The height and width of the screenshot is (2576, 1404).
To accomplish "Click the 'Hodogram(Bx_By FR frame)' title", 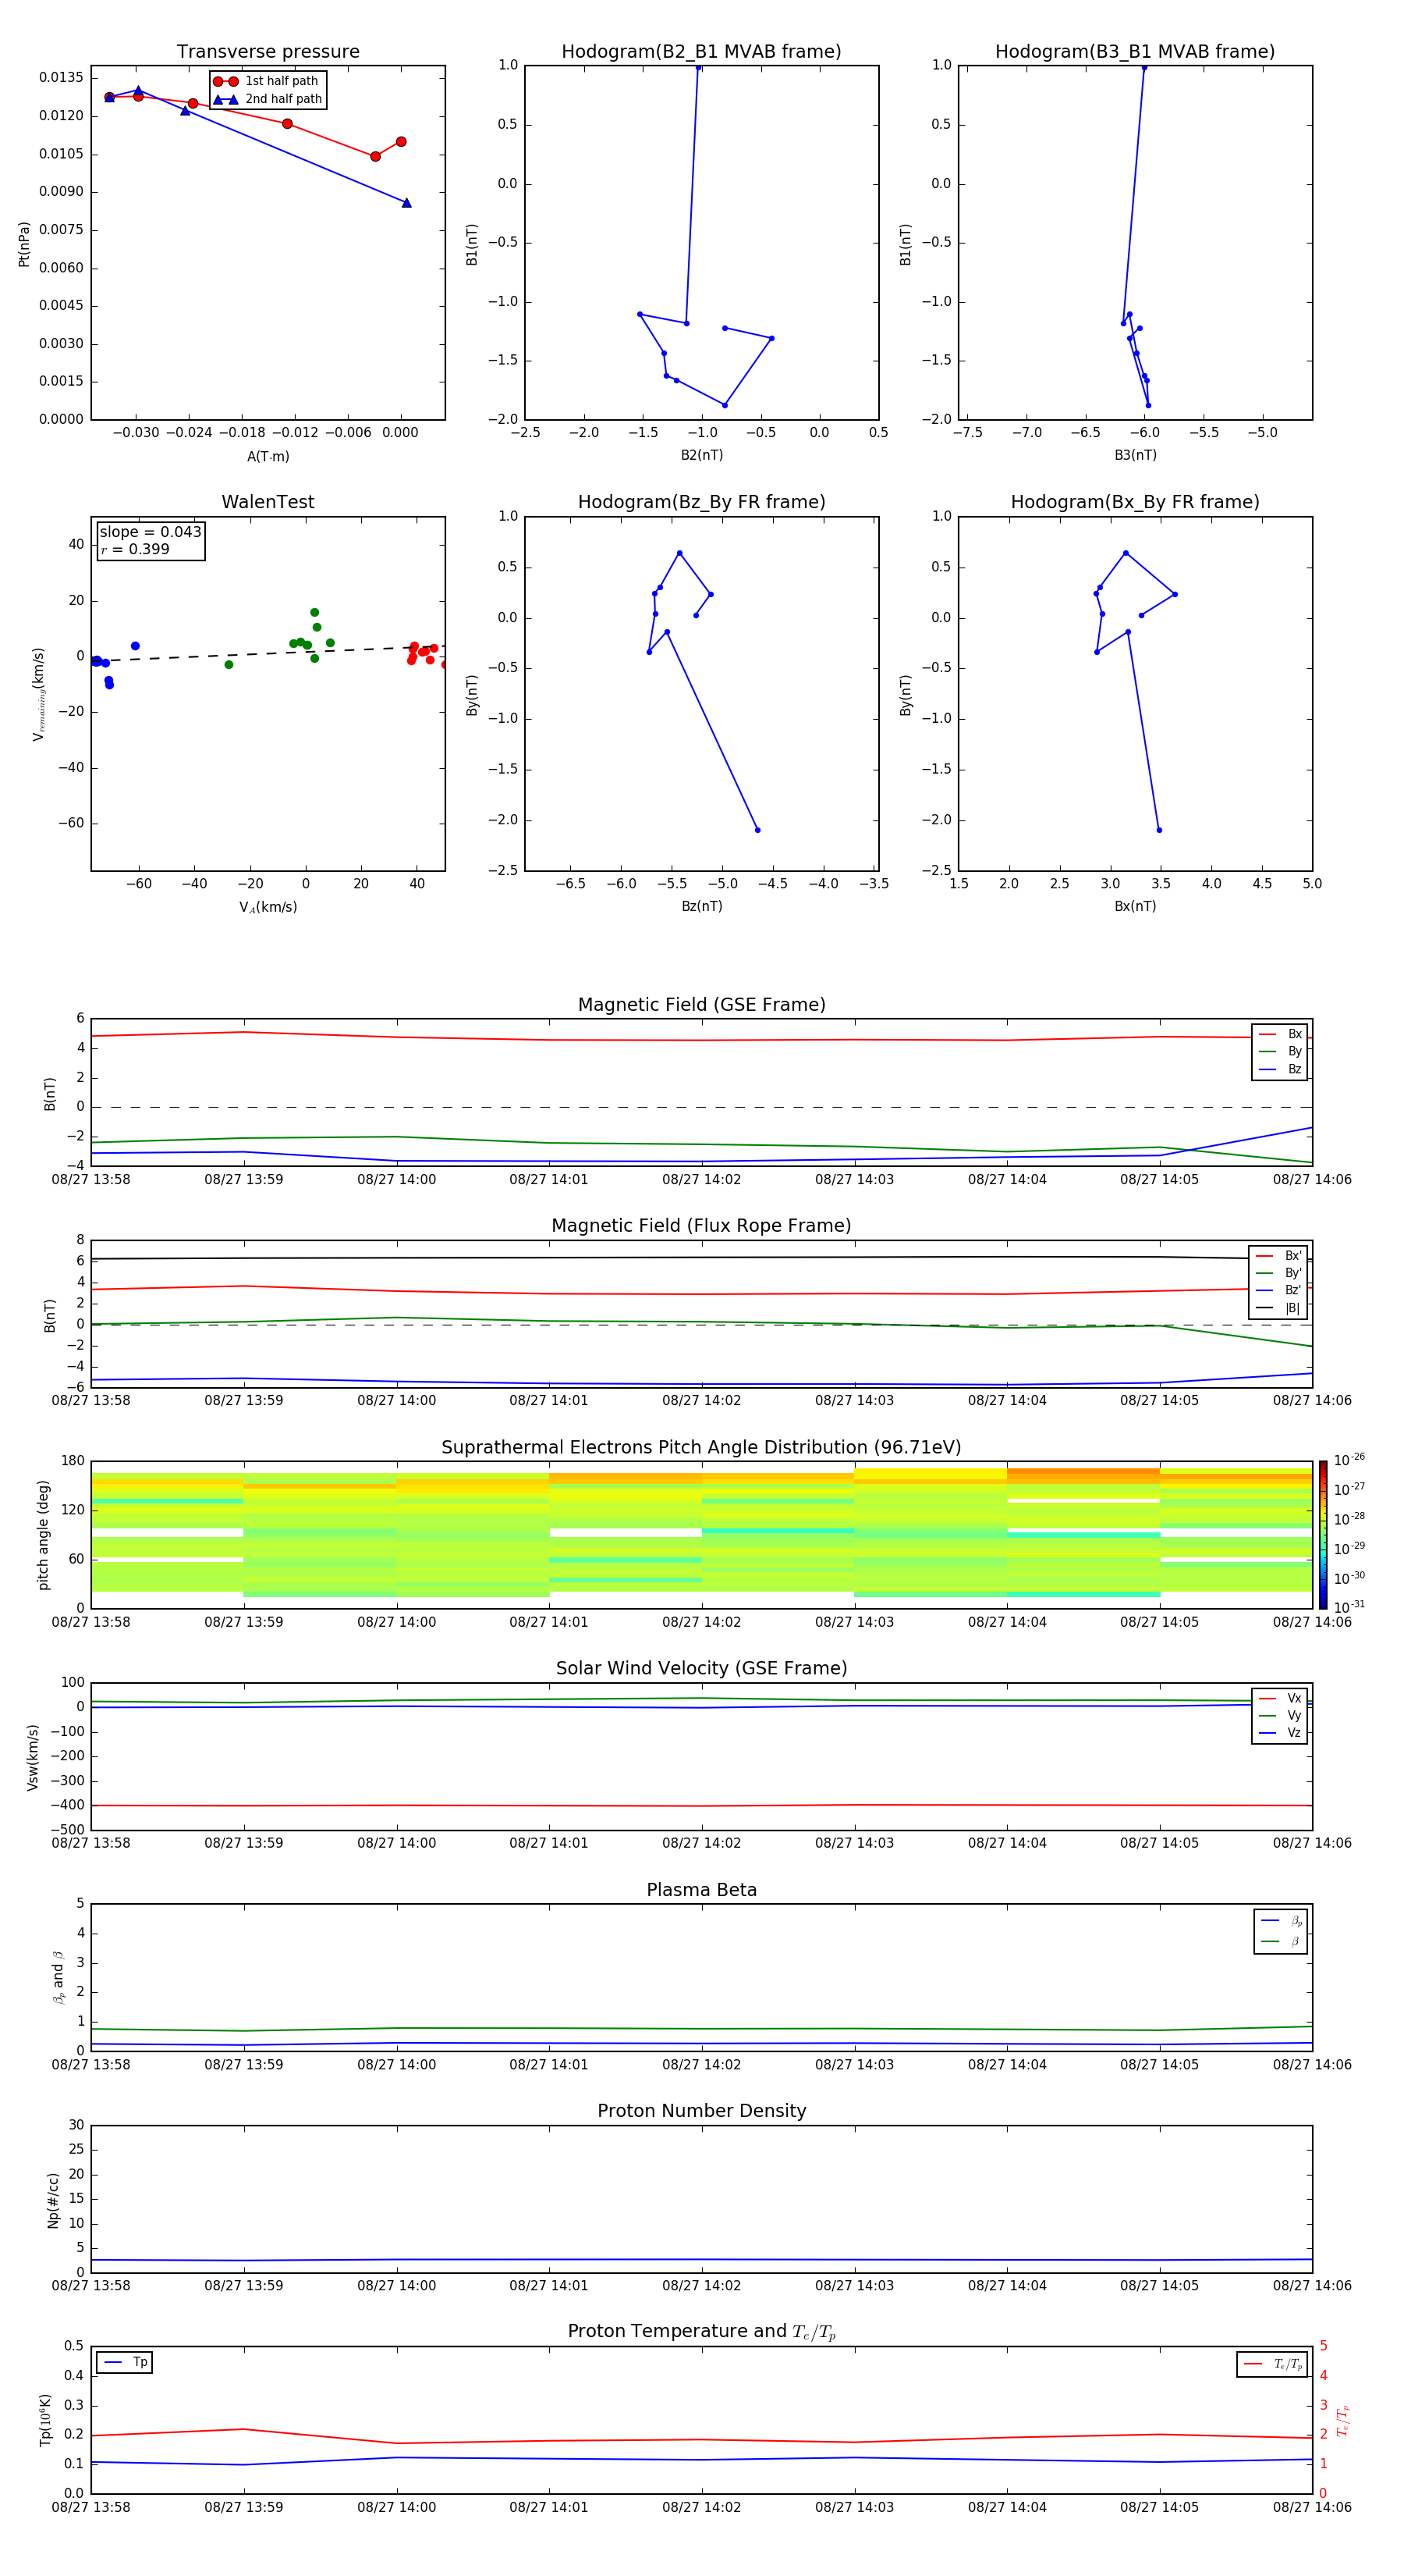I will (1135, 502).
